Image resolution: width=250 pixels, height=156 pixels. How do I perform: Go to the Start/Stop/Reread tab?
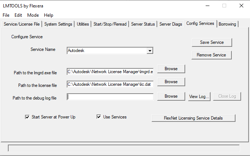click(x=110, y=24)
